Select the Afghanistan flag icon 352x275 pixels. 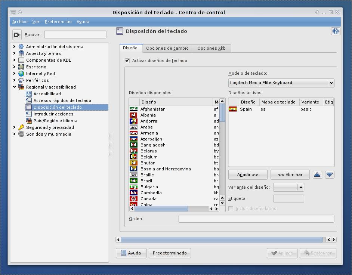[x=133, y=109]
